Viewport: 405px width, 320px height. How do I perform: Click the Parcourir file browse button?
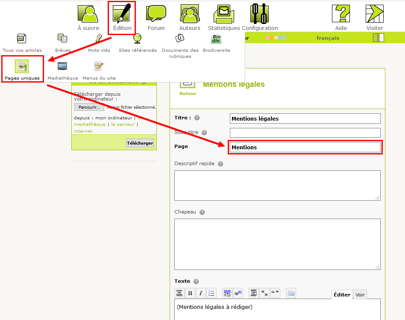[x=89, y=107]
